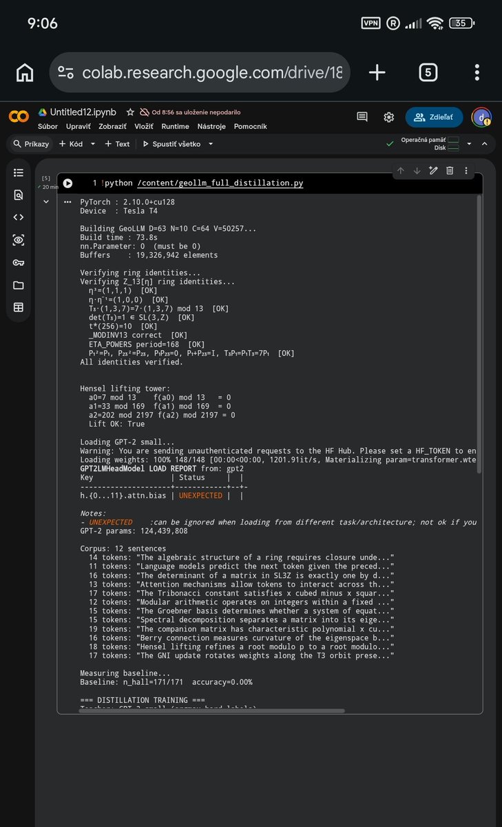Click the 'Corpus: 12 sentences' line
Viewport: 502px width, 827px height.
pos(123,549)
